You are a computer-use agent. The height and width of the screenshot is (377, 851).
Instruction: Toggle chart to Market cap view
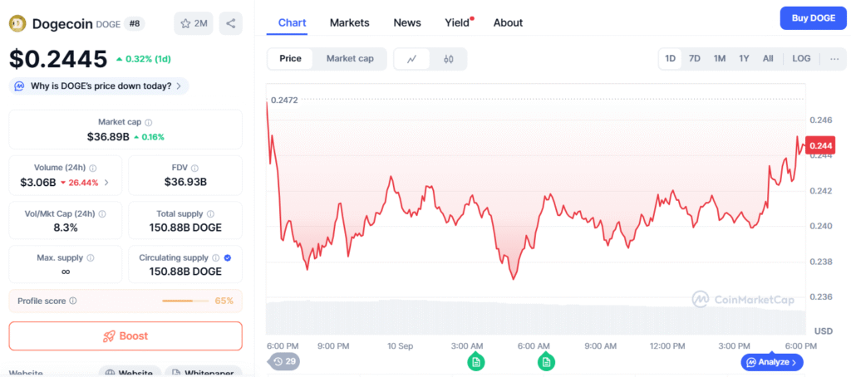349,59
